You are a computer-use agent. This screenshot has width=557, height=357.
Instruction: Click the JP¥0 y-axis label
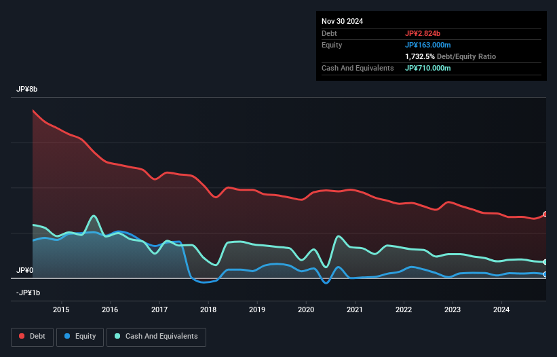[24, 270]
